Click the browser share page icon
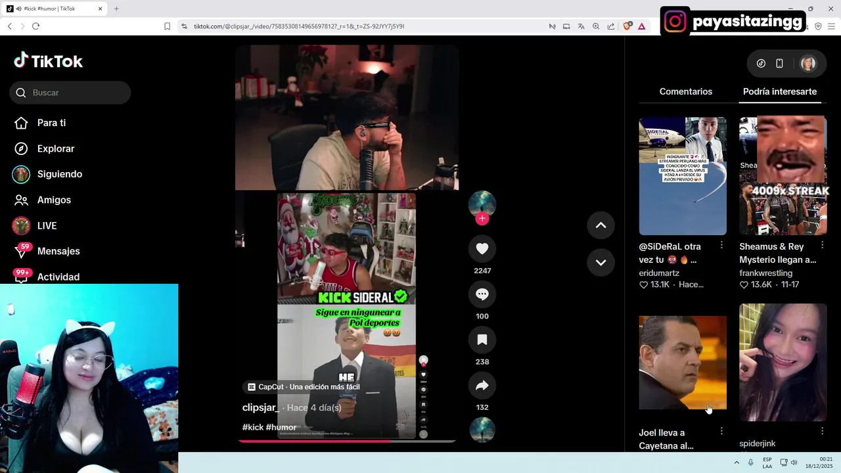The image size is (841, 473). point(611,26)
